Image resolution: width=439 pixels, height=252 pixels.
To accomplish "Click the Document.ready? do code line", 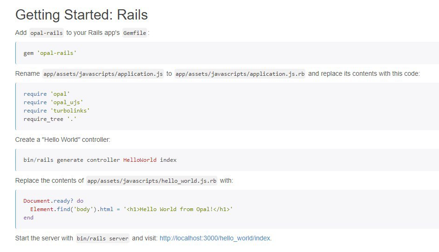I will (53, 201).
